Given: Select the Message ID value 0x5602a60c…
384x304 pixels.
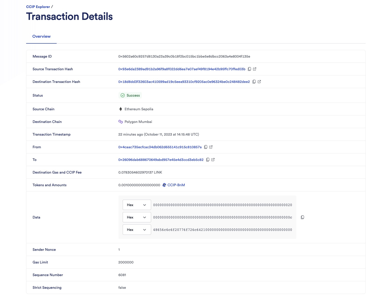Looking at the screenshot, I should point(184,56).
